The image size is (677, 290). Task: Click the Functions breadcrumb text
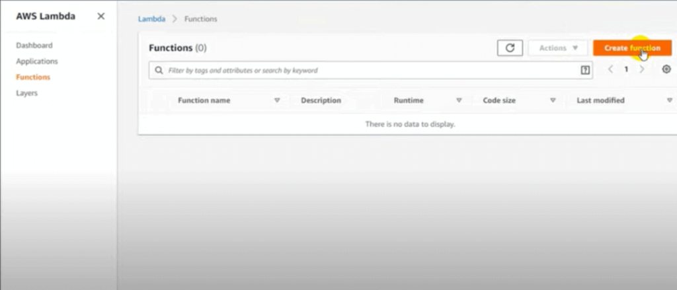(201, 19)
